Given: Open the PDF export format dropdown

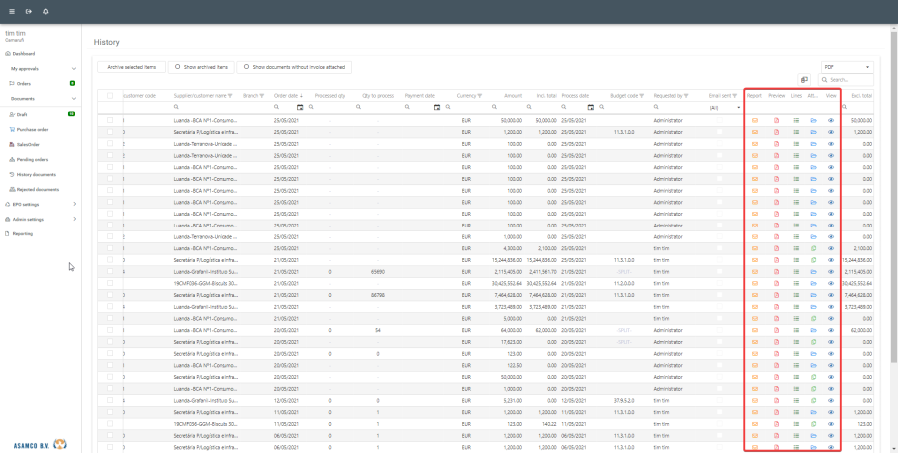Looking at the screenshot, I should tap(846, 67).
